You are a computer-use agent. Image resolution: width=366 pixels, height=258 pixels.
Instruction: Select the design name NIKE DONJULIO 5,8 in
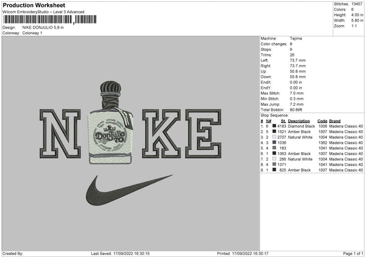(x=43, y=27)
